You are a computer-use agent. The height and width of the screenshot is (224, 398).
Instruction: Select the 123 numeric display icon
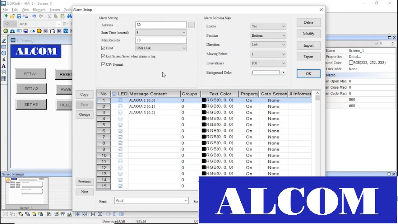pyautogui.click(x=46, y=31)
